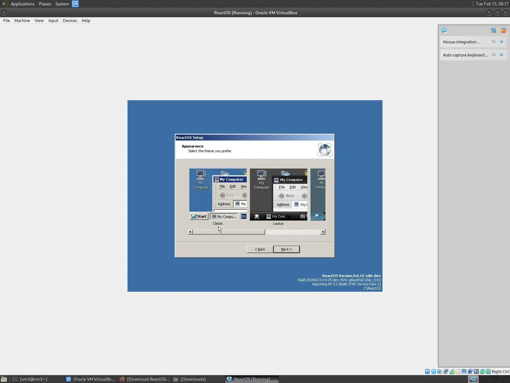Click the Mouse integration notification text
The image size is (510, 383).
coord(462,42)
